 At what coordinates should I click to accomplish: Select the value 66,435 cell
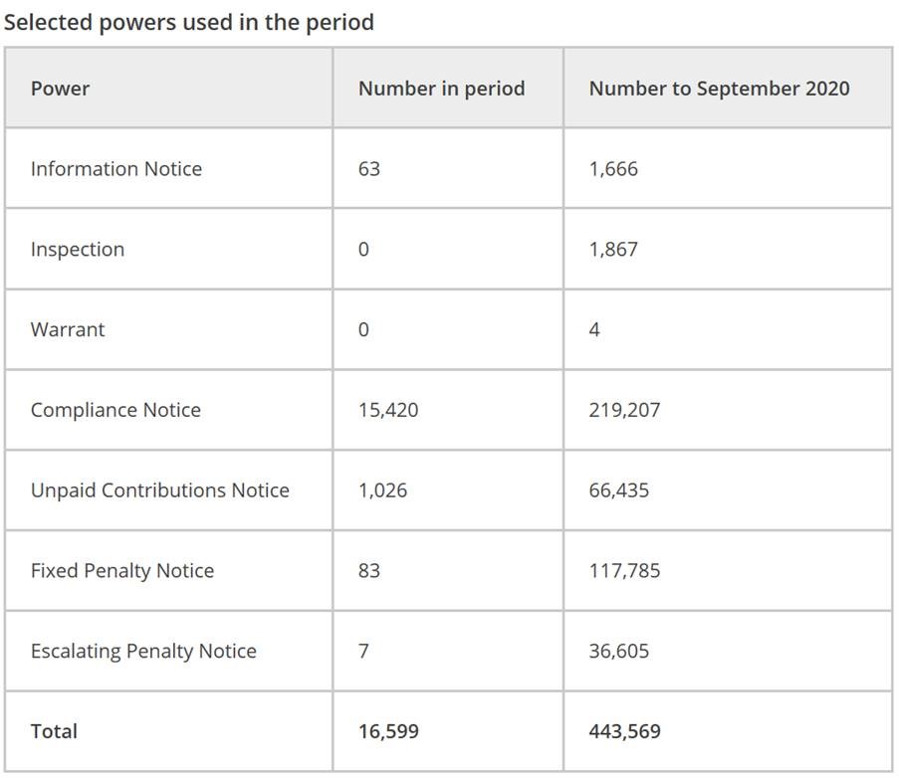618,490
